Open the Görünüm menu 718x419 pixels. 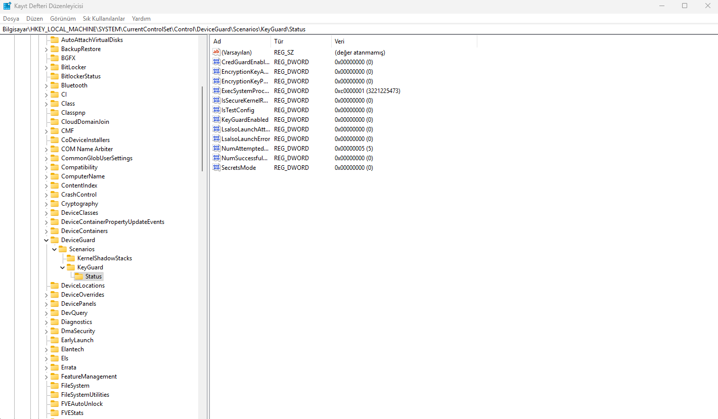(63, 19)
